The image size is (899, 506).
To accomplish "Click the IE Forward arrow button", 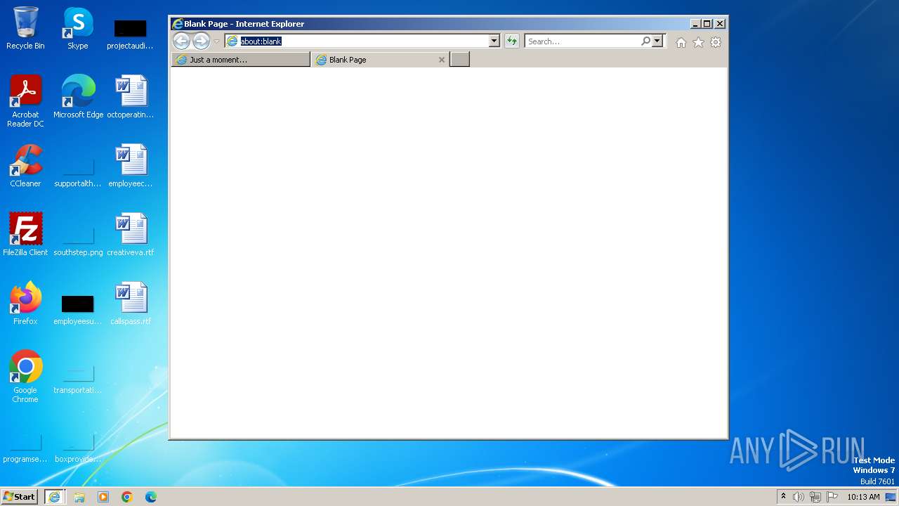I will click(x=201, y=41).
